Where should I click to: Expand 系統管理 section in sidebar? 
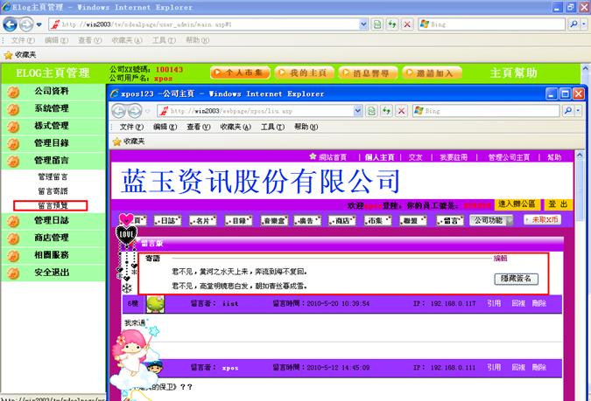pyautogui.click(x=51, y=108)
